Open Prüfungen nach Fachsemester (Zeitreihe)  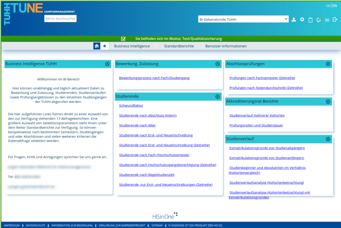point(262,78)
